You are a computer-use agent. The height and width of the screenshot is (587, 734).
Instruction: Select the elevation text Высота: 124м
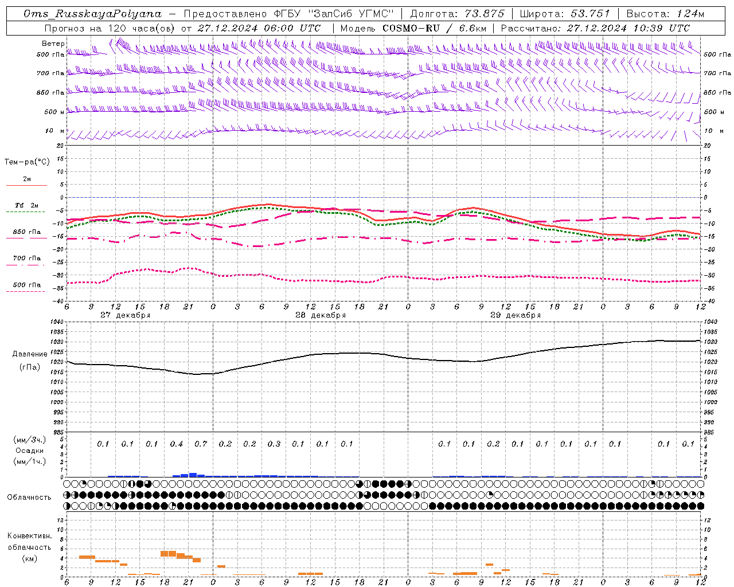665,14
